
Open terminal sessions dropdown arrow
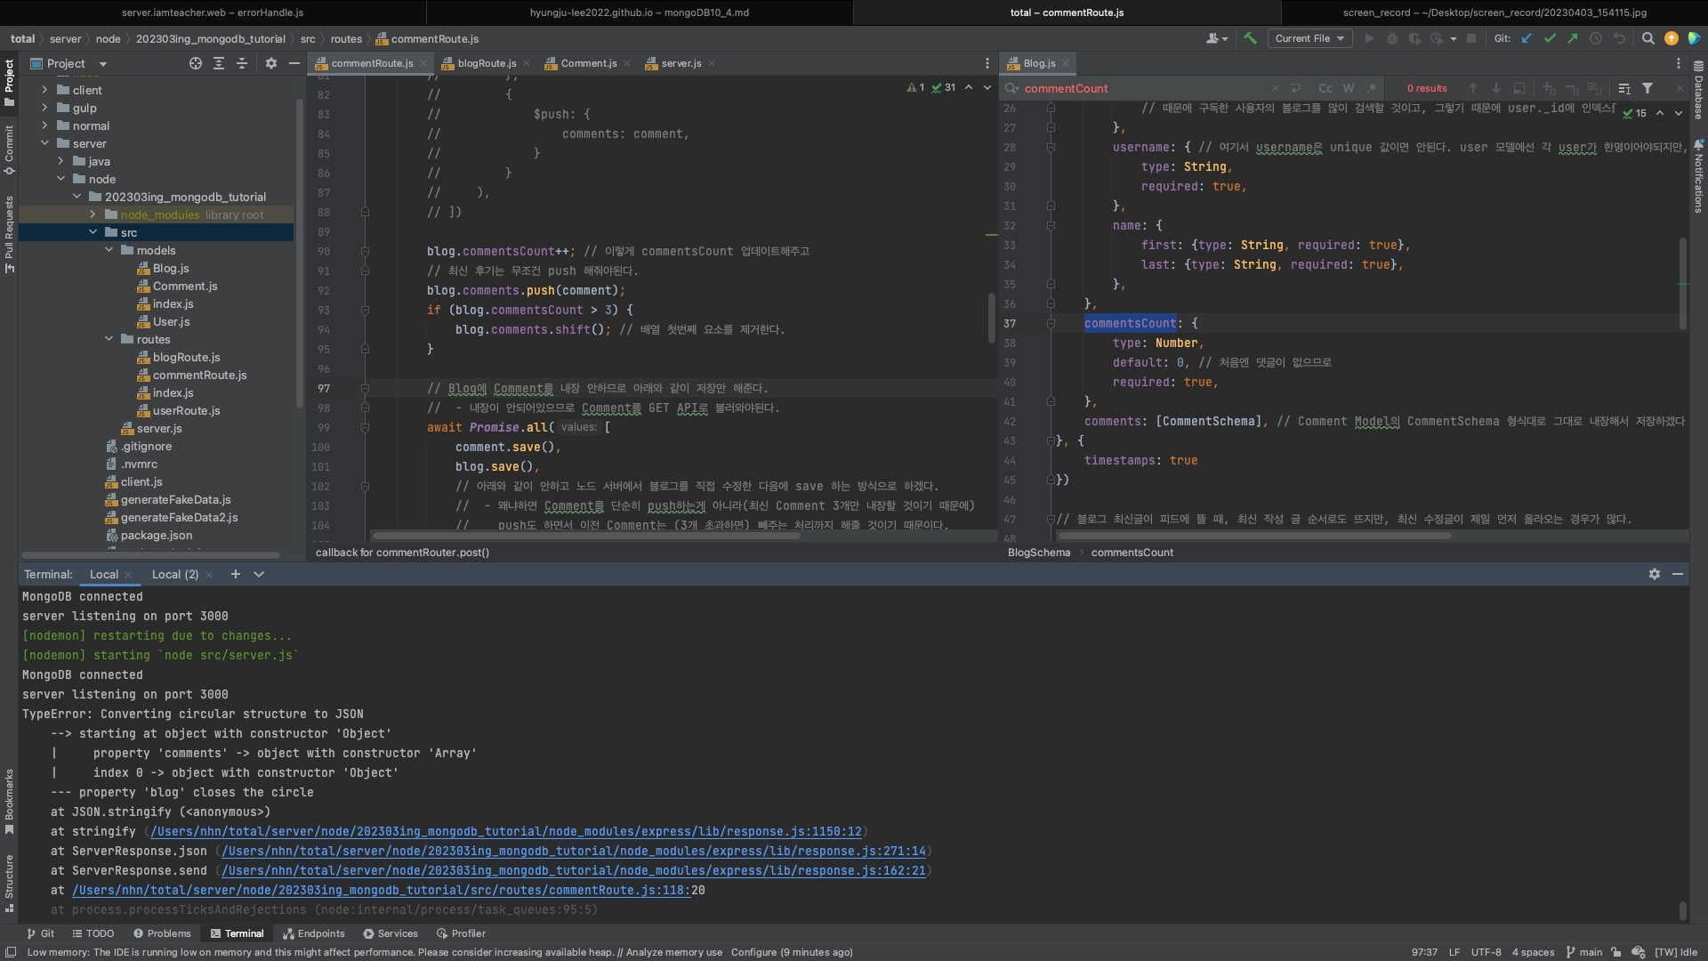tap(259, 574)
